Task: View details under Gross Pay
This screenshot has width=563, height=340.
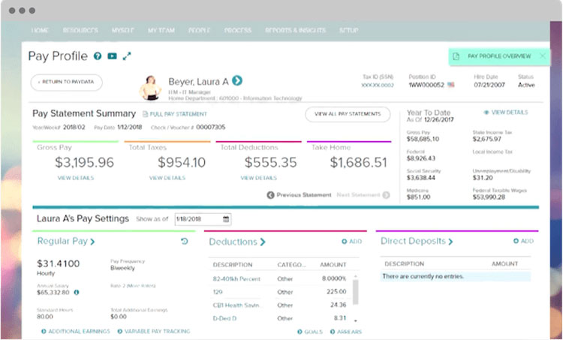Action: tap(76, 178)
